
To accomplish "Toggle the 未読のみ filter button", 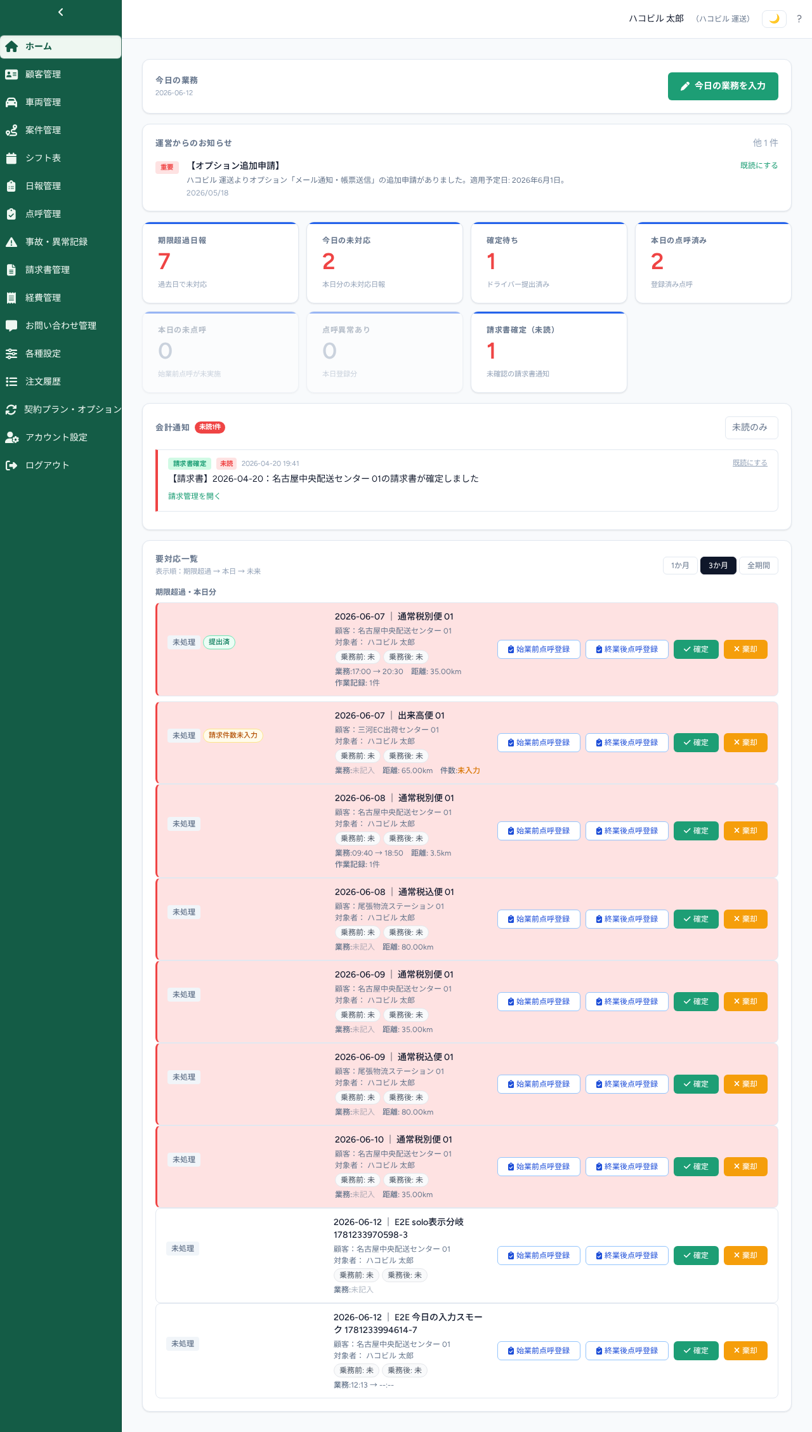I will tap(751, 427).
